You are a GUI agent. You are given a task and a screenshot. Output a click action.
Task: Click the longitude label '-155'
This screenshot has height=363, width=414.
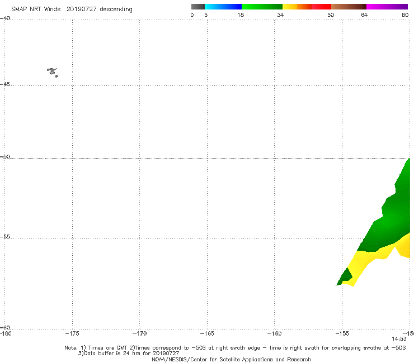342,333
